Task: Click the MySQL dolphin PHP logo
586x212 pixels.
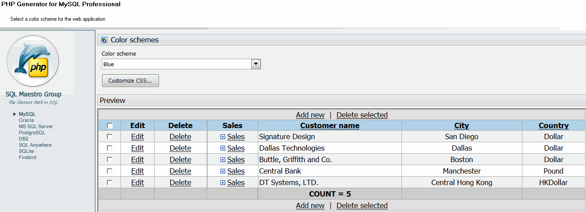Action: click(33, 61)
